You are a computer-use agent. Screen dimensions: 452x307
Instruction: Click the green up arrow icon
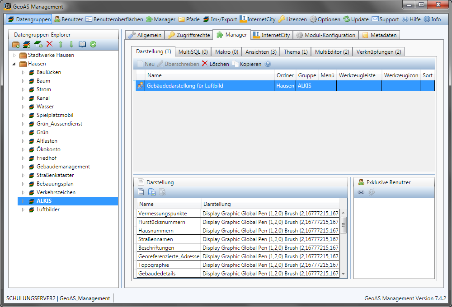60,44
